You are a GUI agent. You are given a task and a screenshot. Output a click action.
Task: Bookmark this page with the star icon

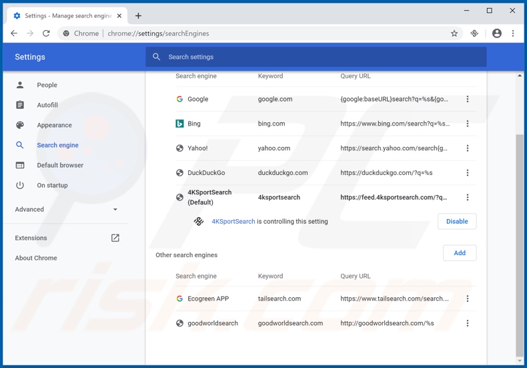[454, 33]
